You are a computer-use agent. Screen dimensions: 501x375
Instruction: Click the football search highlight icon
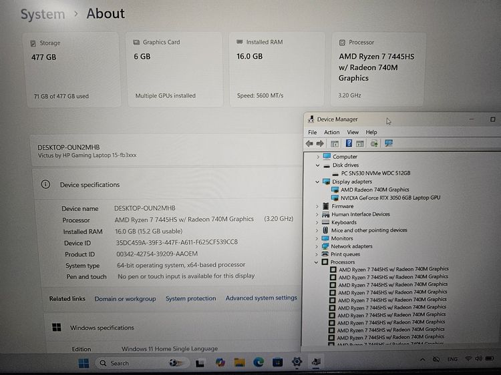tap(176, 363)
